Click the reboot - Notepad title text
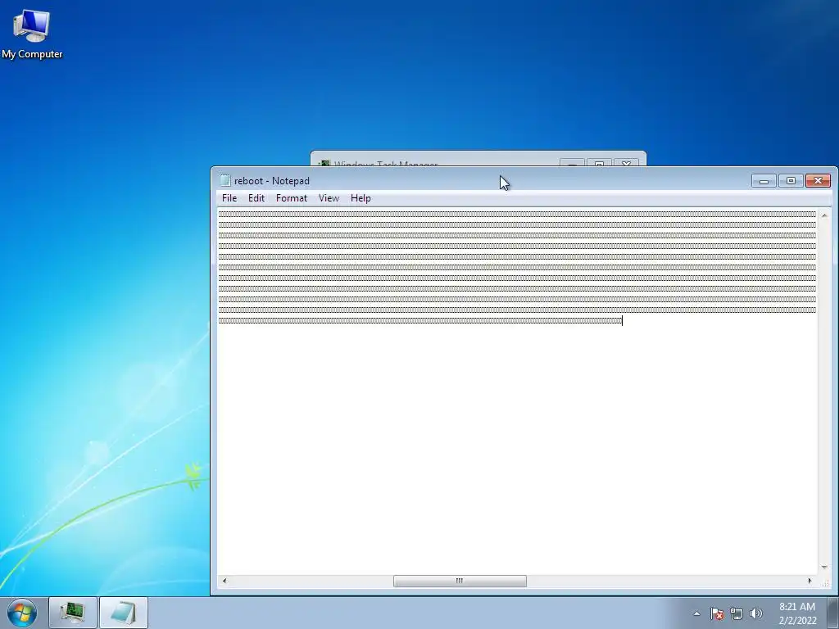 (272, 181)
